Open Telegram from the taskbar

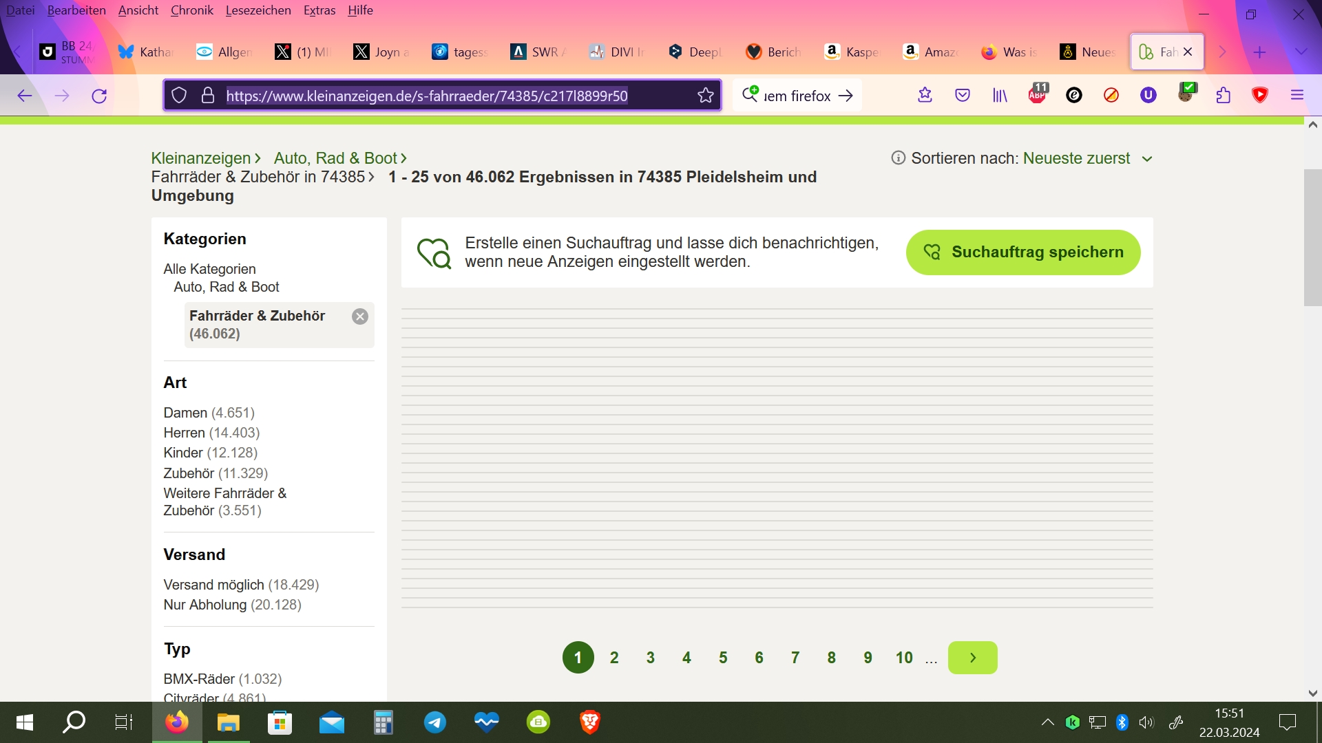coord(434,722)
